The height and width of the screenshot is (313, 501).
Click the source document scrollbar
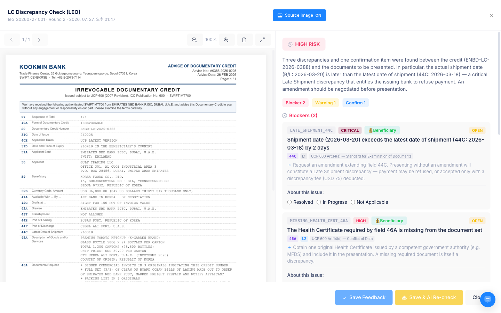coord(273,120)
